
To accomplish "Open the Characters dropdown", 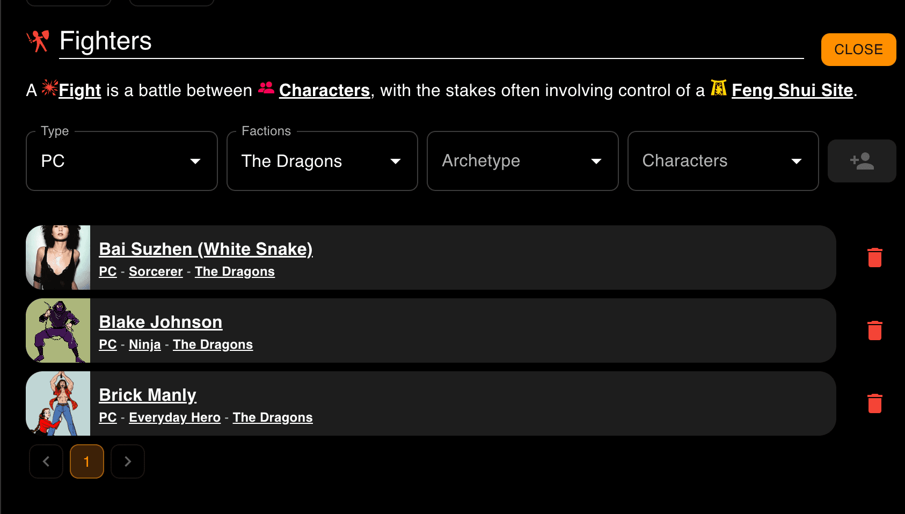I will click(722, 161).
